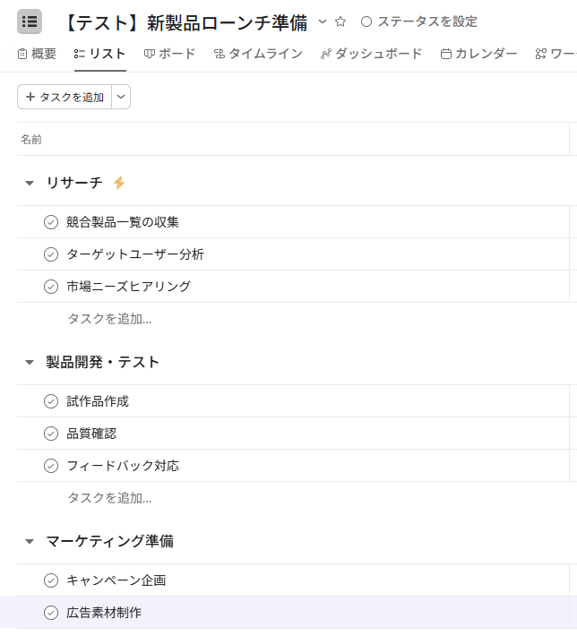Open the project title dropdown arrow
The width and height of the screenshot is (577, 636).
coord(323,21)
